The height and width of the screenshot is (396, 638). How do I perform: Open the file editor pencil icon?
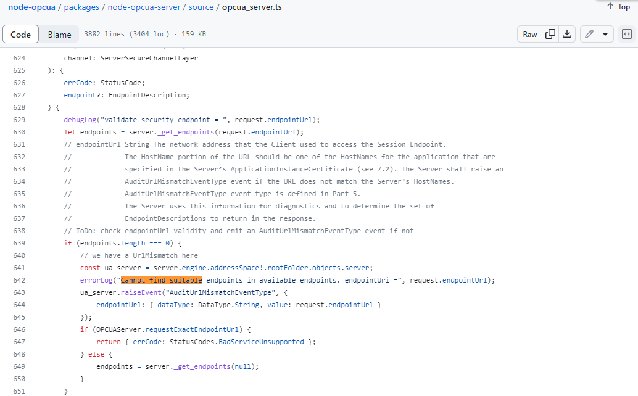coord(588,34)
